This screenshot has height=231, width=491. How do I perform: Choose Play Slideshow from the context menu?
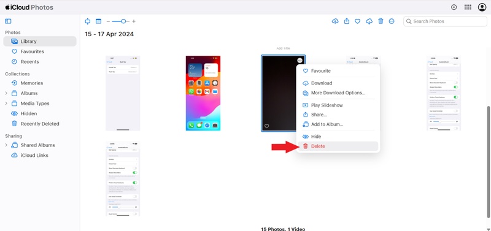tap(338, 105)
